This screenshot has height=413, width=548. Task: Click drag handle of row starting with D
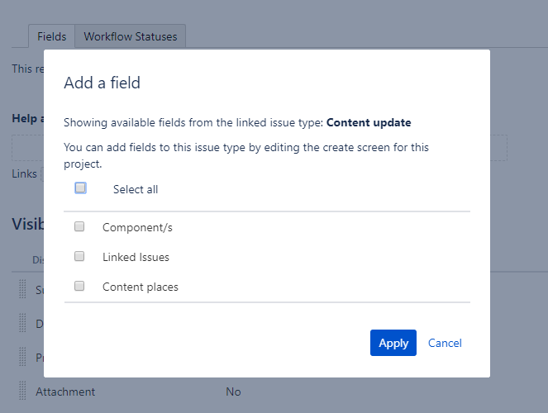(22, 323)
